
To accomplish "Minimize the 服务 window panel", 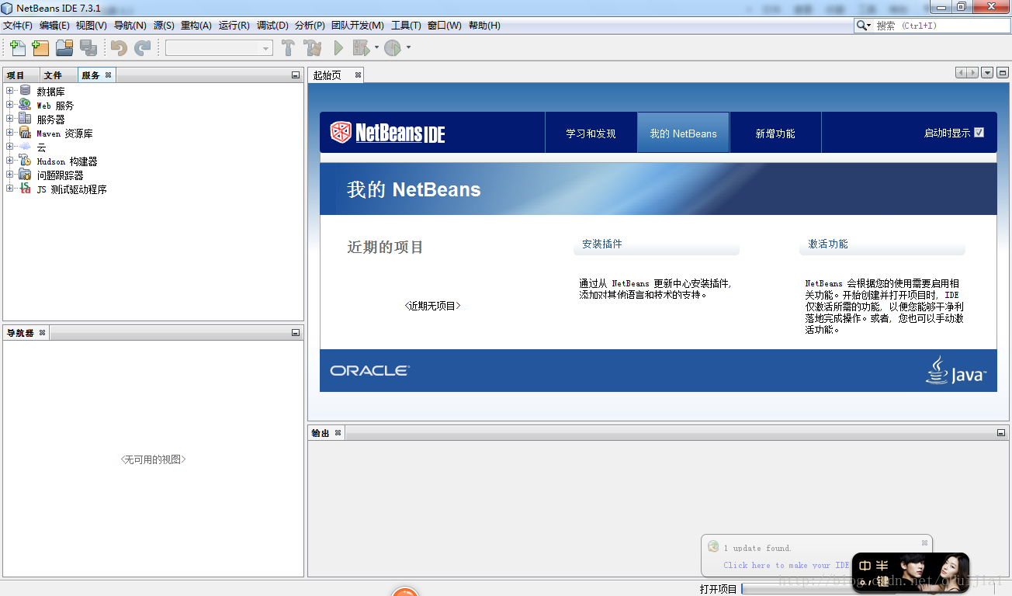I will pyautogui.click(x=296, y=75).
